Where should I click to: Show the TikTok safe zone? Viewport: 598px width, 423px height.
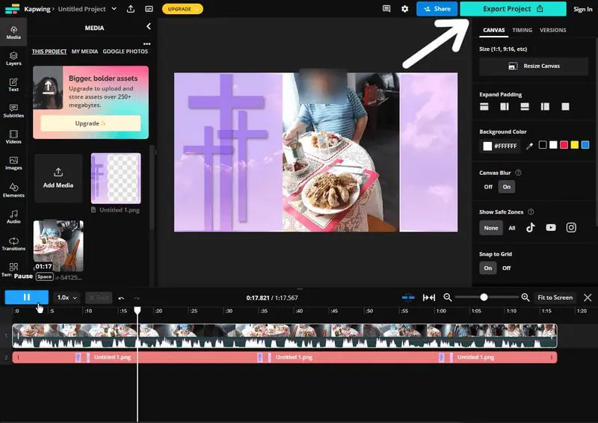[531, 228]
